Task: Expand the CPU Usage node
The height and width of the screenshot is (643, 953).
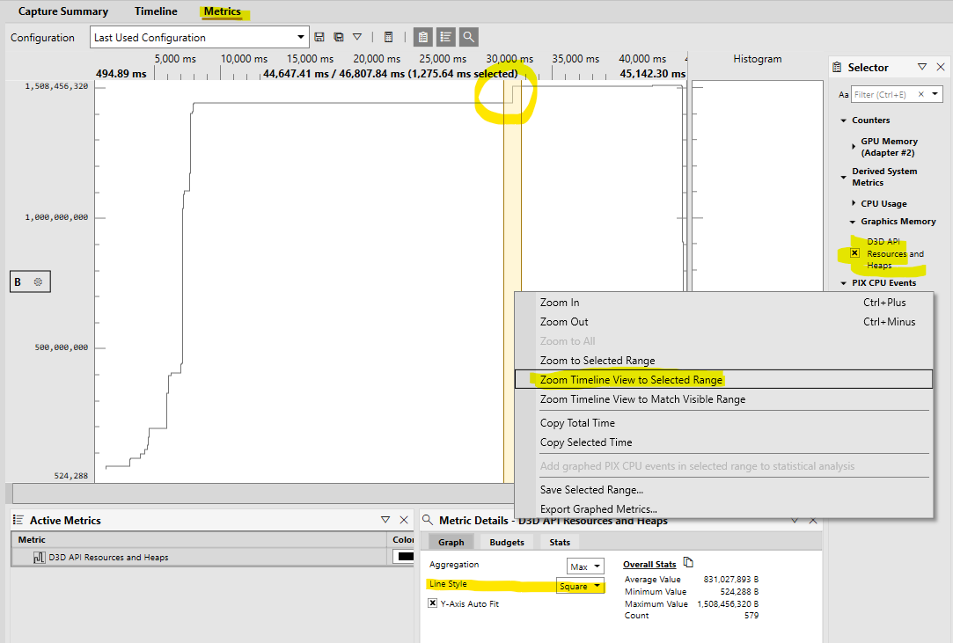Action: [x=854, y=203]
